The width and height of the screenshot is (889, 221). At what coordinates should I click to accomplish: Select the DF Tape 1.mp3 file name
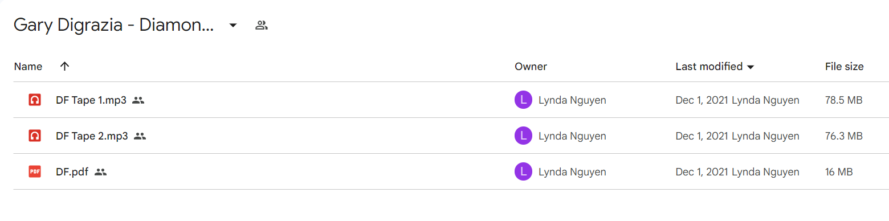pos(91,100)
